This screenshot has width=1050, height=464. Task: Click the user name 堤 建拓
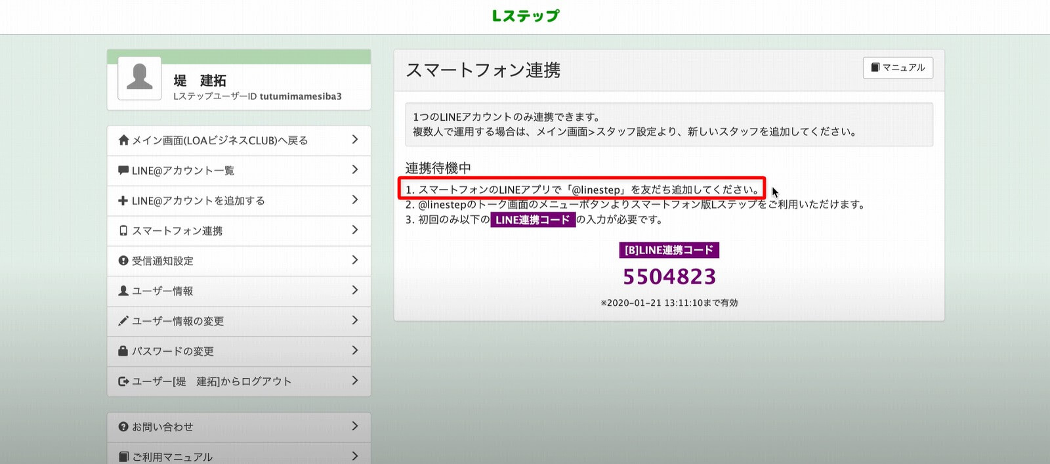pyautogui.click(x=200, y=81)
